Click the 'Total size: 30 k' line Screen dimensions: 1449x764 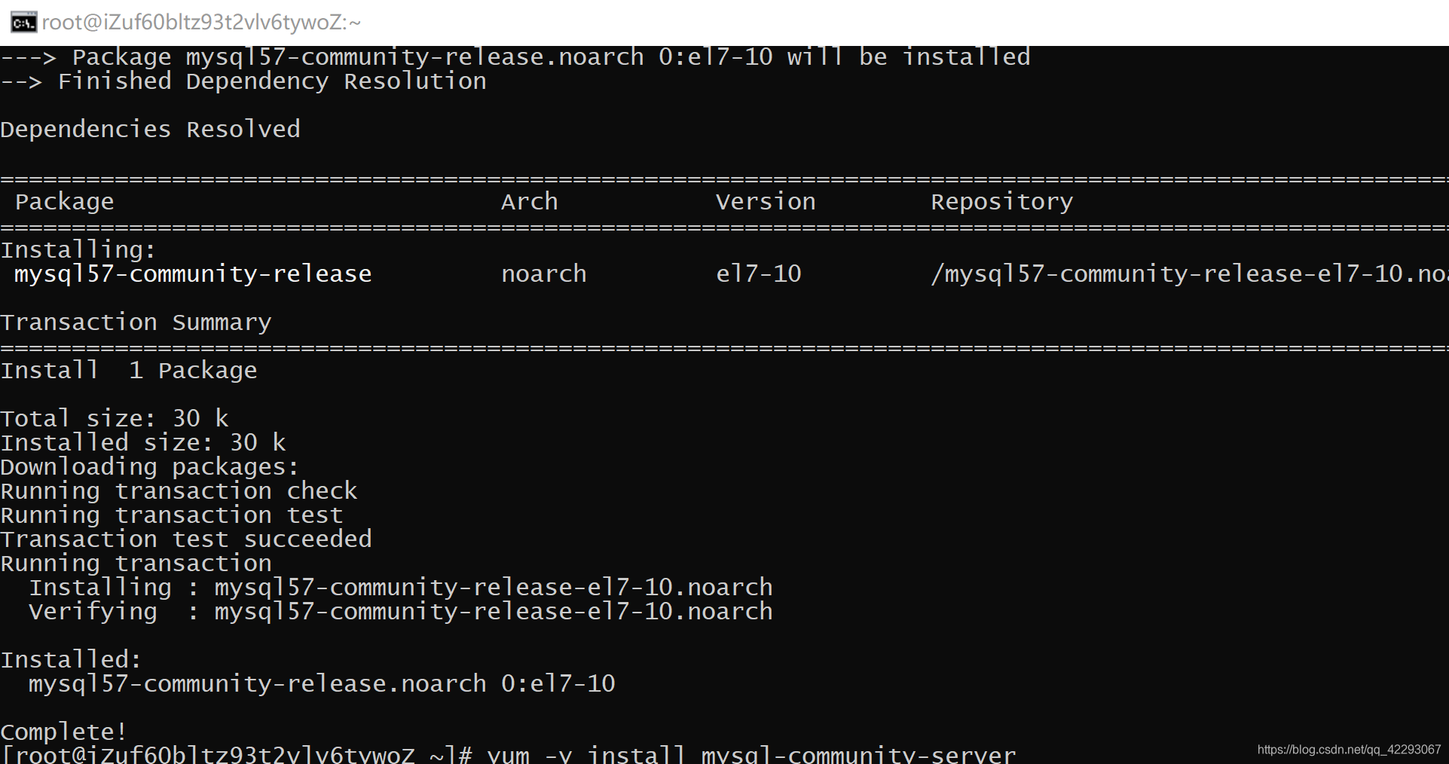[115, 419]
